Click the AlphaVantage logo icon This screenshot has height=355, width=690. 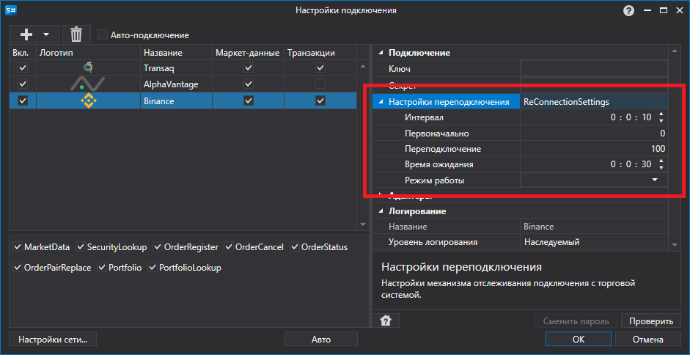click(88, 83)
